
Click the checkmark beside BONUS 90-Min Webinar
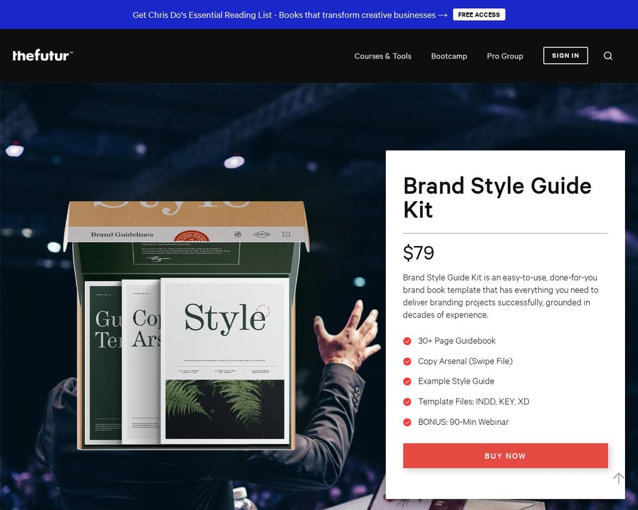tap(407, 421)
